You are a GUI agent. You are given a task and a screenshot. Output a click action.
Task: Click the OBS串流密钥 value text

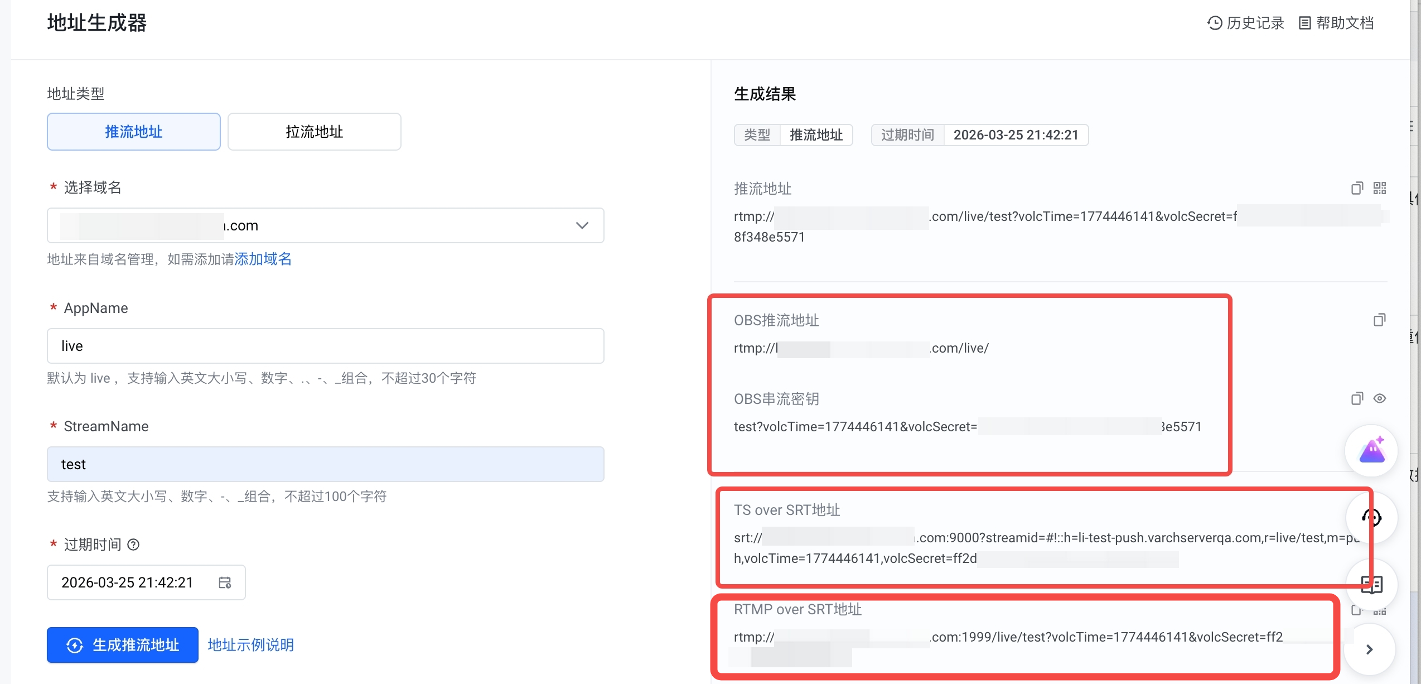968,427
